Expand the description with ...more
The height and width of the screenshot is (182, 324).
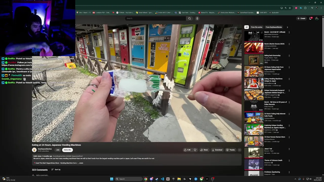(x=80, y=163)
